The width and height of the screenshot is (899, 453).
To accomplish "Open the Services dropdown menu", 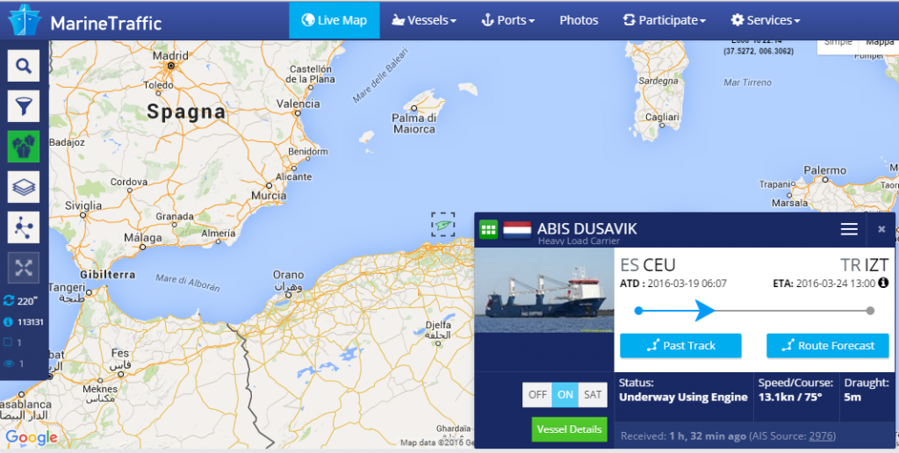I will click(x=766, y=20).
